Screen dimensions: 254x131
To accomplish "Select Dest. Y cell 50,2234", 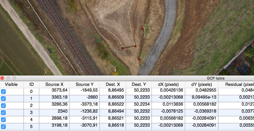I will pyautogui.click(x=139, y=105).
